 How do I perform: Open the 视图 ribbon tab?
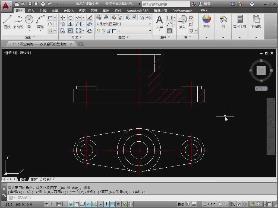pyautogui.click(x=82, y=11)
